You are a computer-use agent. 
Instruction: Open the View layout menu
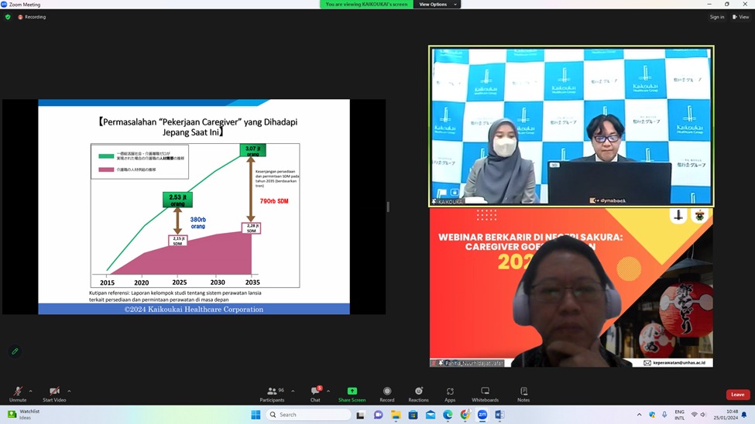740,17
